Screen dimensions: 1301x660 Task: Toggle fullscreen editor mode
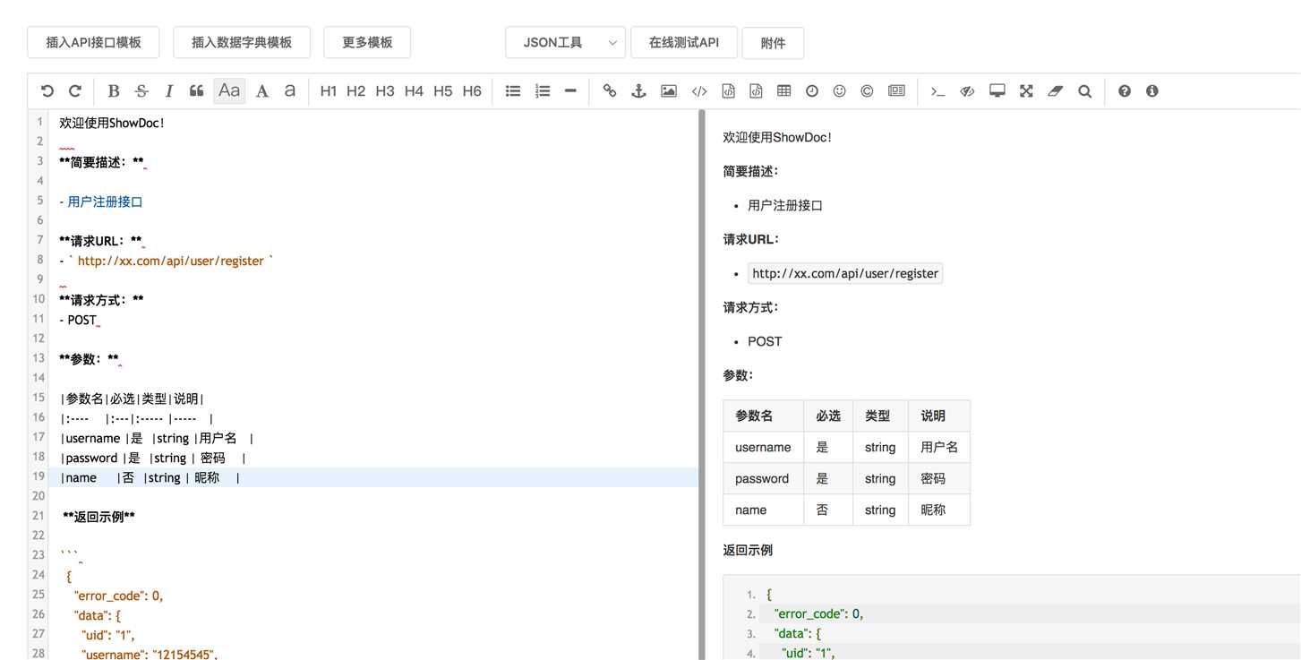click(x=1026, y=90)
